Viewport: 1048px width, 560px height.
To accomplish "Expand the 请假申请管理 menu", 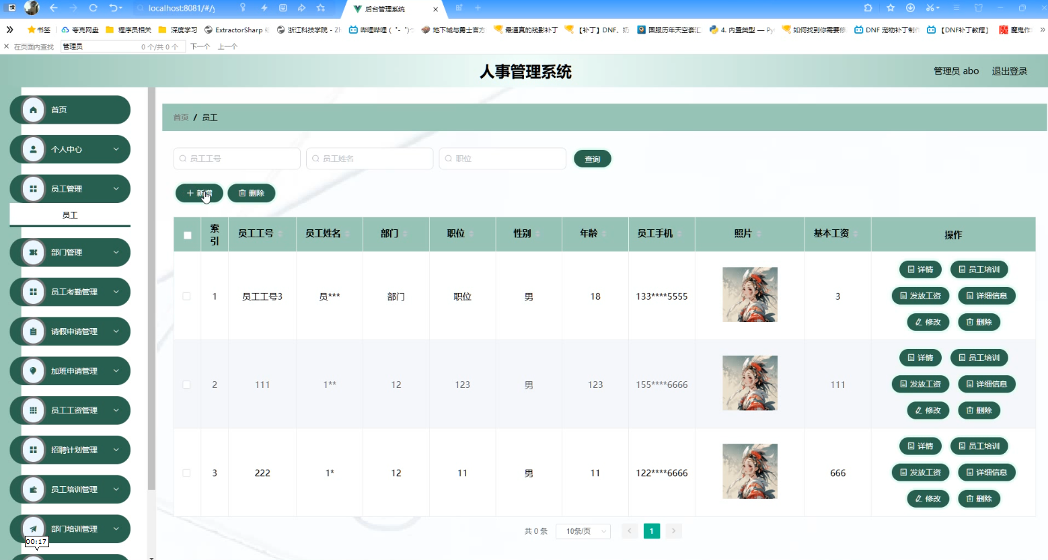I will coord(116,331).
